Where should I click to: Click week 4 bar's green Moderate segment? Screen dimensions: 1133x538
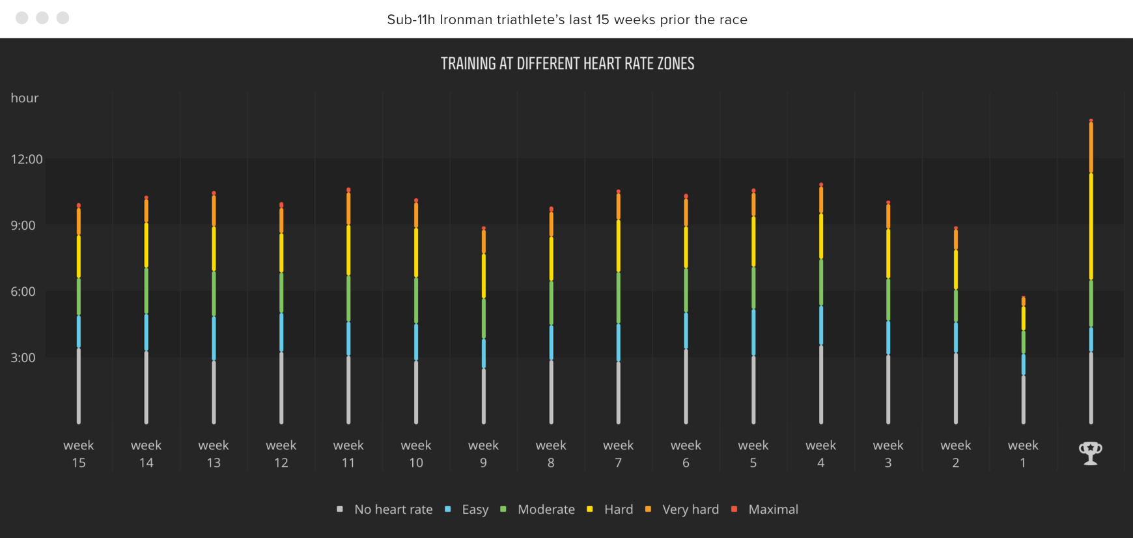coord(820,282)
